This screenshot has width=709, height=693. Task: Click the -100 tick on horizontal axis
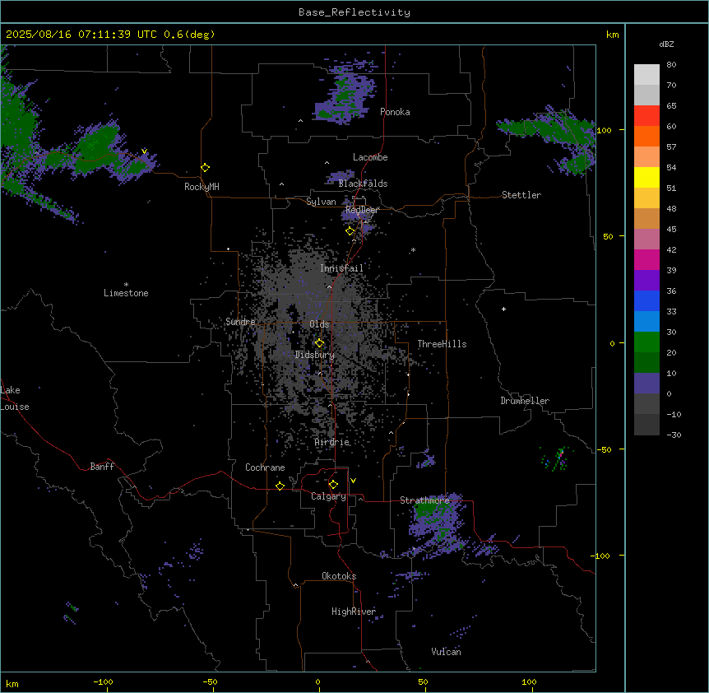click(x=103, y=681)
